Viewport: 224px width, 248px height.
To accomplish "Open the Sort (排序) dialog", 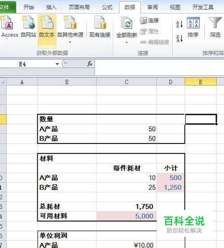I will (193, 27).
